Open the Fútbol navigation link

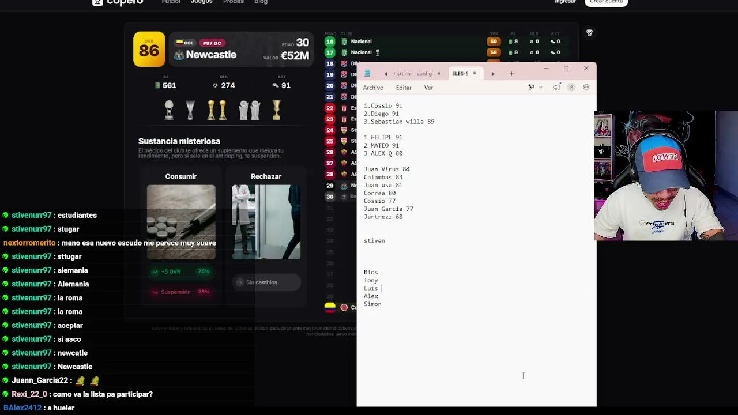(x=171, y=2)
